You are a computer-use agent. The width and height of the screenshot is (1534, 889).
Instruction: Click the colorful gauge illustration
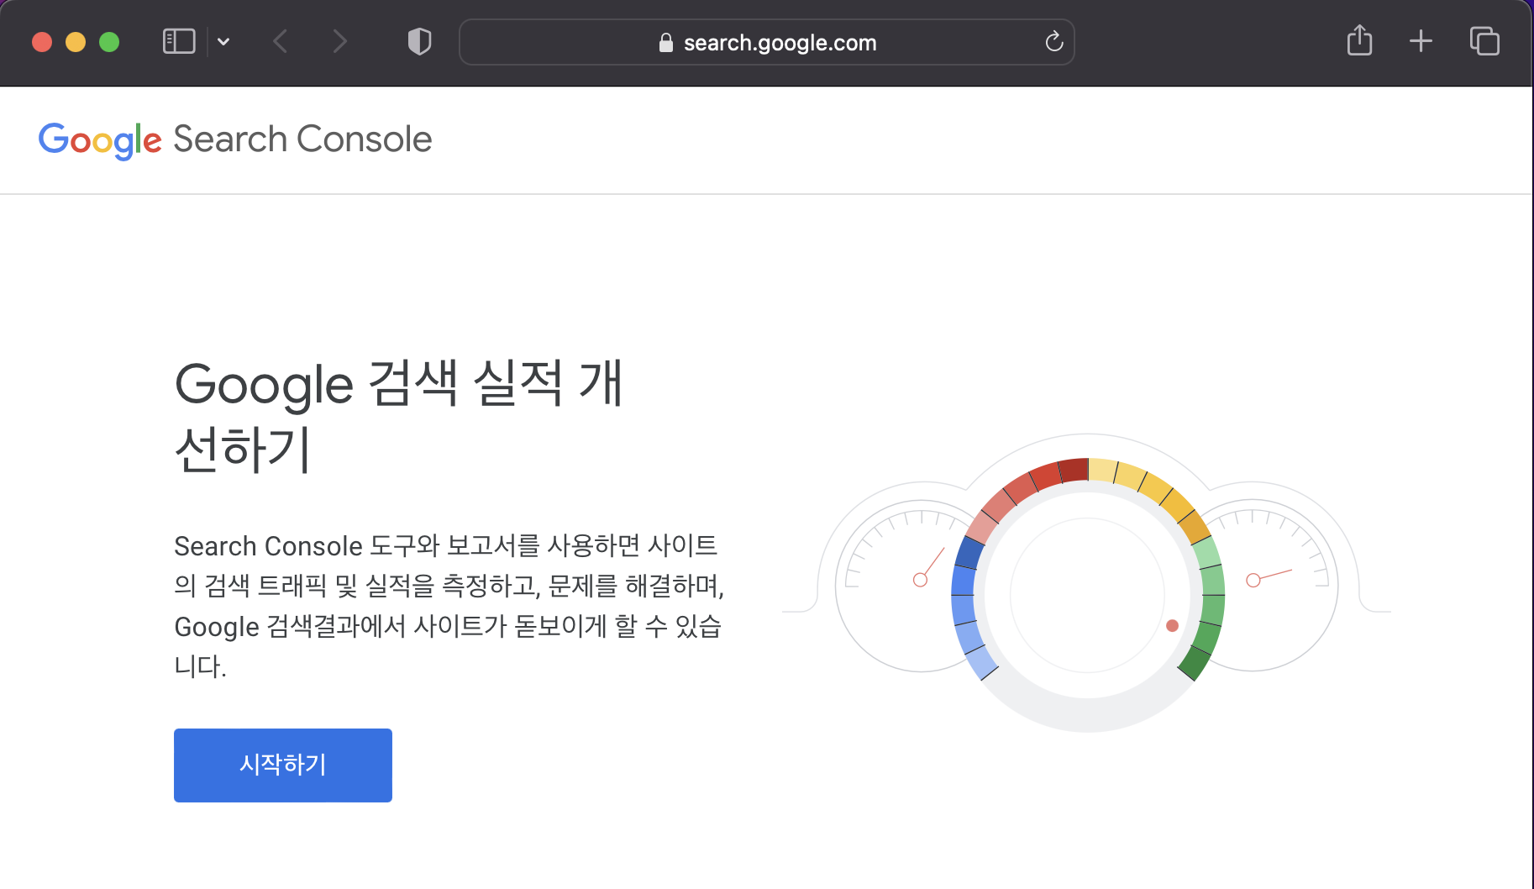1087,583
